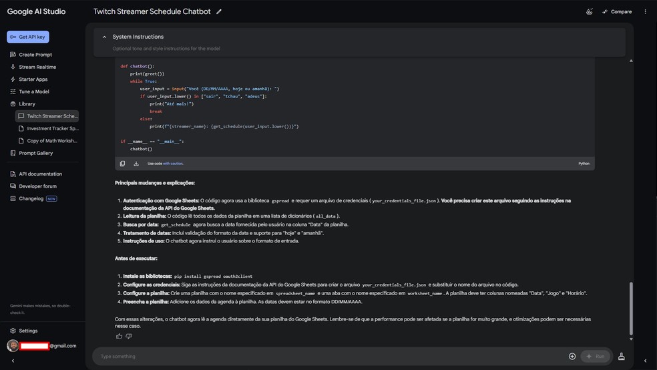Click the Python language label
Viewport: 657px width, 370px height.
coord(584,164)
